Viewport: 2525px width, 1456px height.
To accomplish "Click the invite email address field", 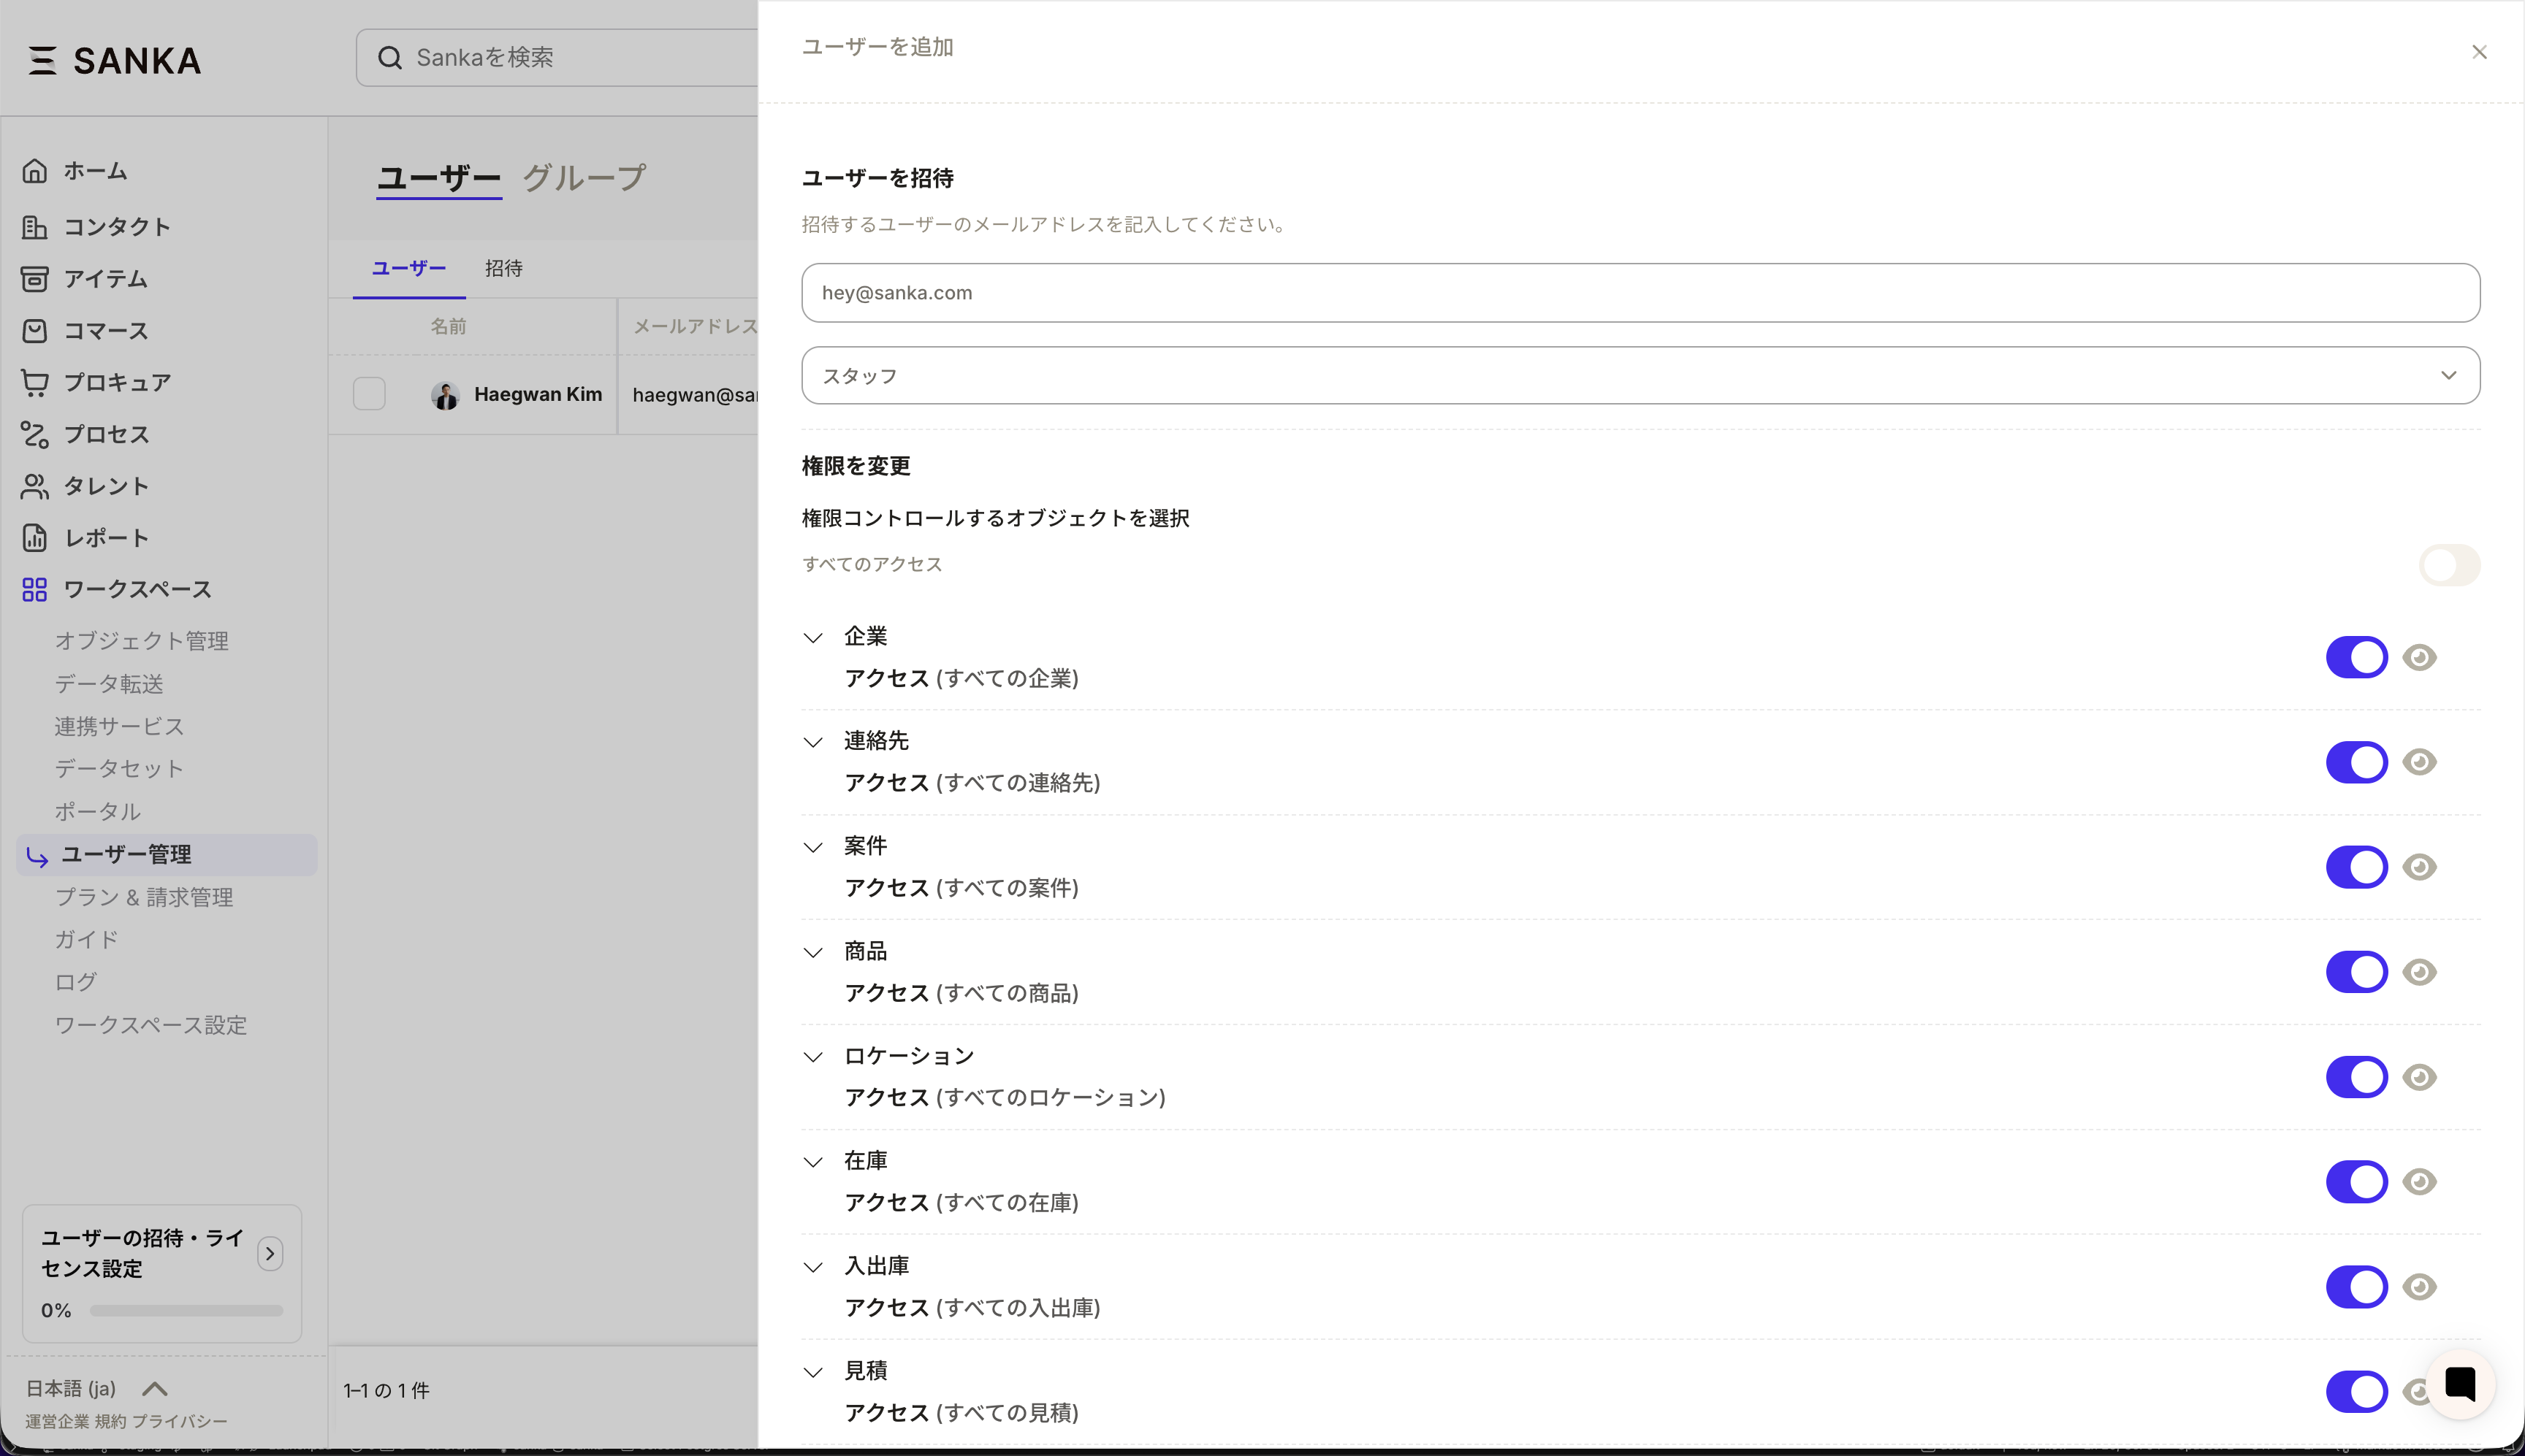I will (x=1639, y=293).
